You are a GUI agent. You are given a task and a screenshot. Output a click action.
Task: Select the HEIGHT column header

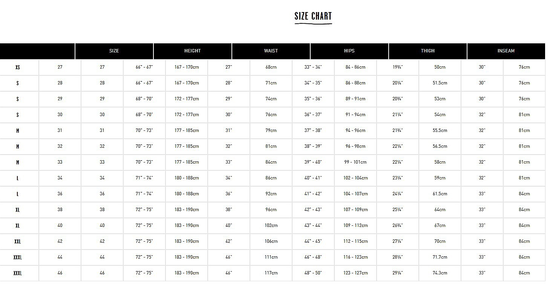coord(193,51)
